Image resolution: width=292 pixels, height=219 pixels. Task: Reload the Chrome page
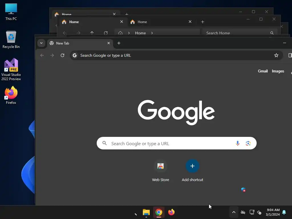pos(62,55)
